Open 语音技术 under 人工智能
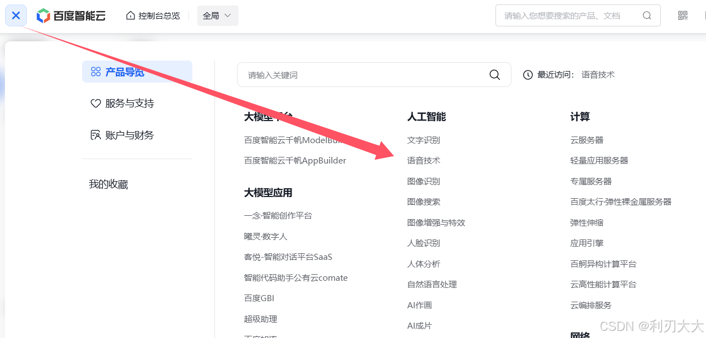The height and width of the screenshot is (338, 706). pyautogui.click(x=424, y=161)
